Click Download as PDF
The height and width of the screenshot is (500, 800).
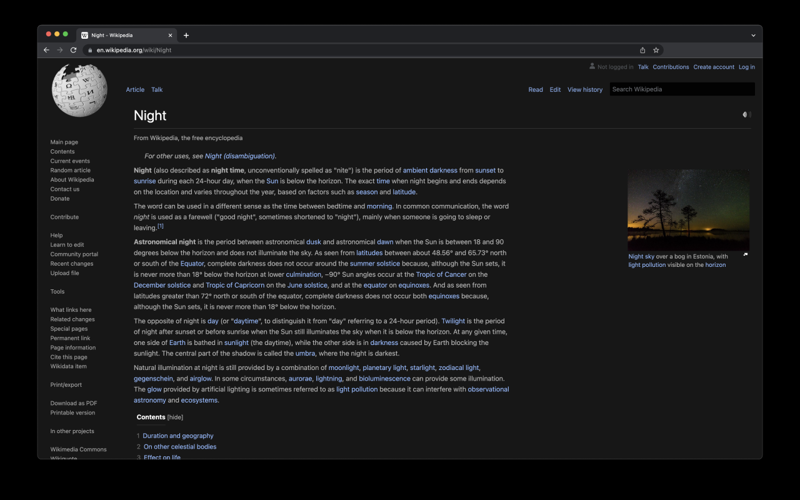pyautogui.click(x=74, y=403)
